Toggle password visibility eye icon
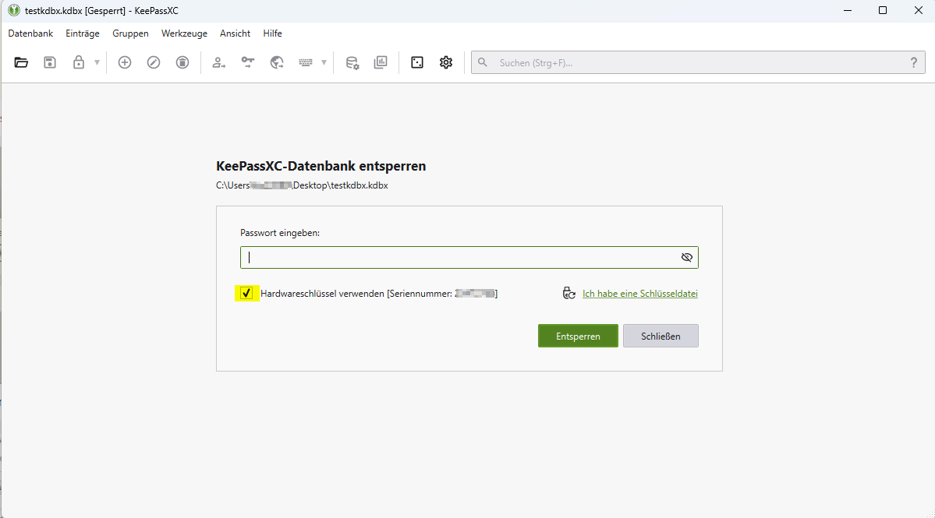Screen dimensions: 935x518 pos(687,257)
